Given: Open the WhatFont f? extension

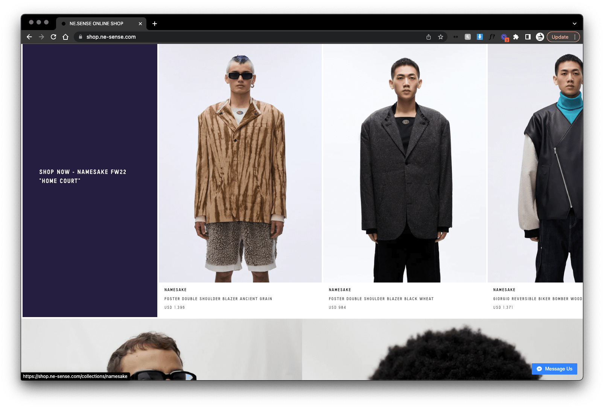Looking at the screenshot, I should click(492, 37).
